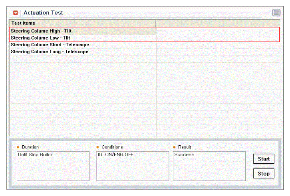Select Steering Colume Low - Tilt test item
Screen dimensions: 290x196
coord(40,38)
